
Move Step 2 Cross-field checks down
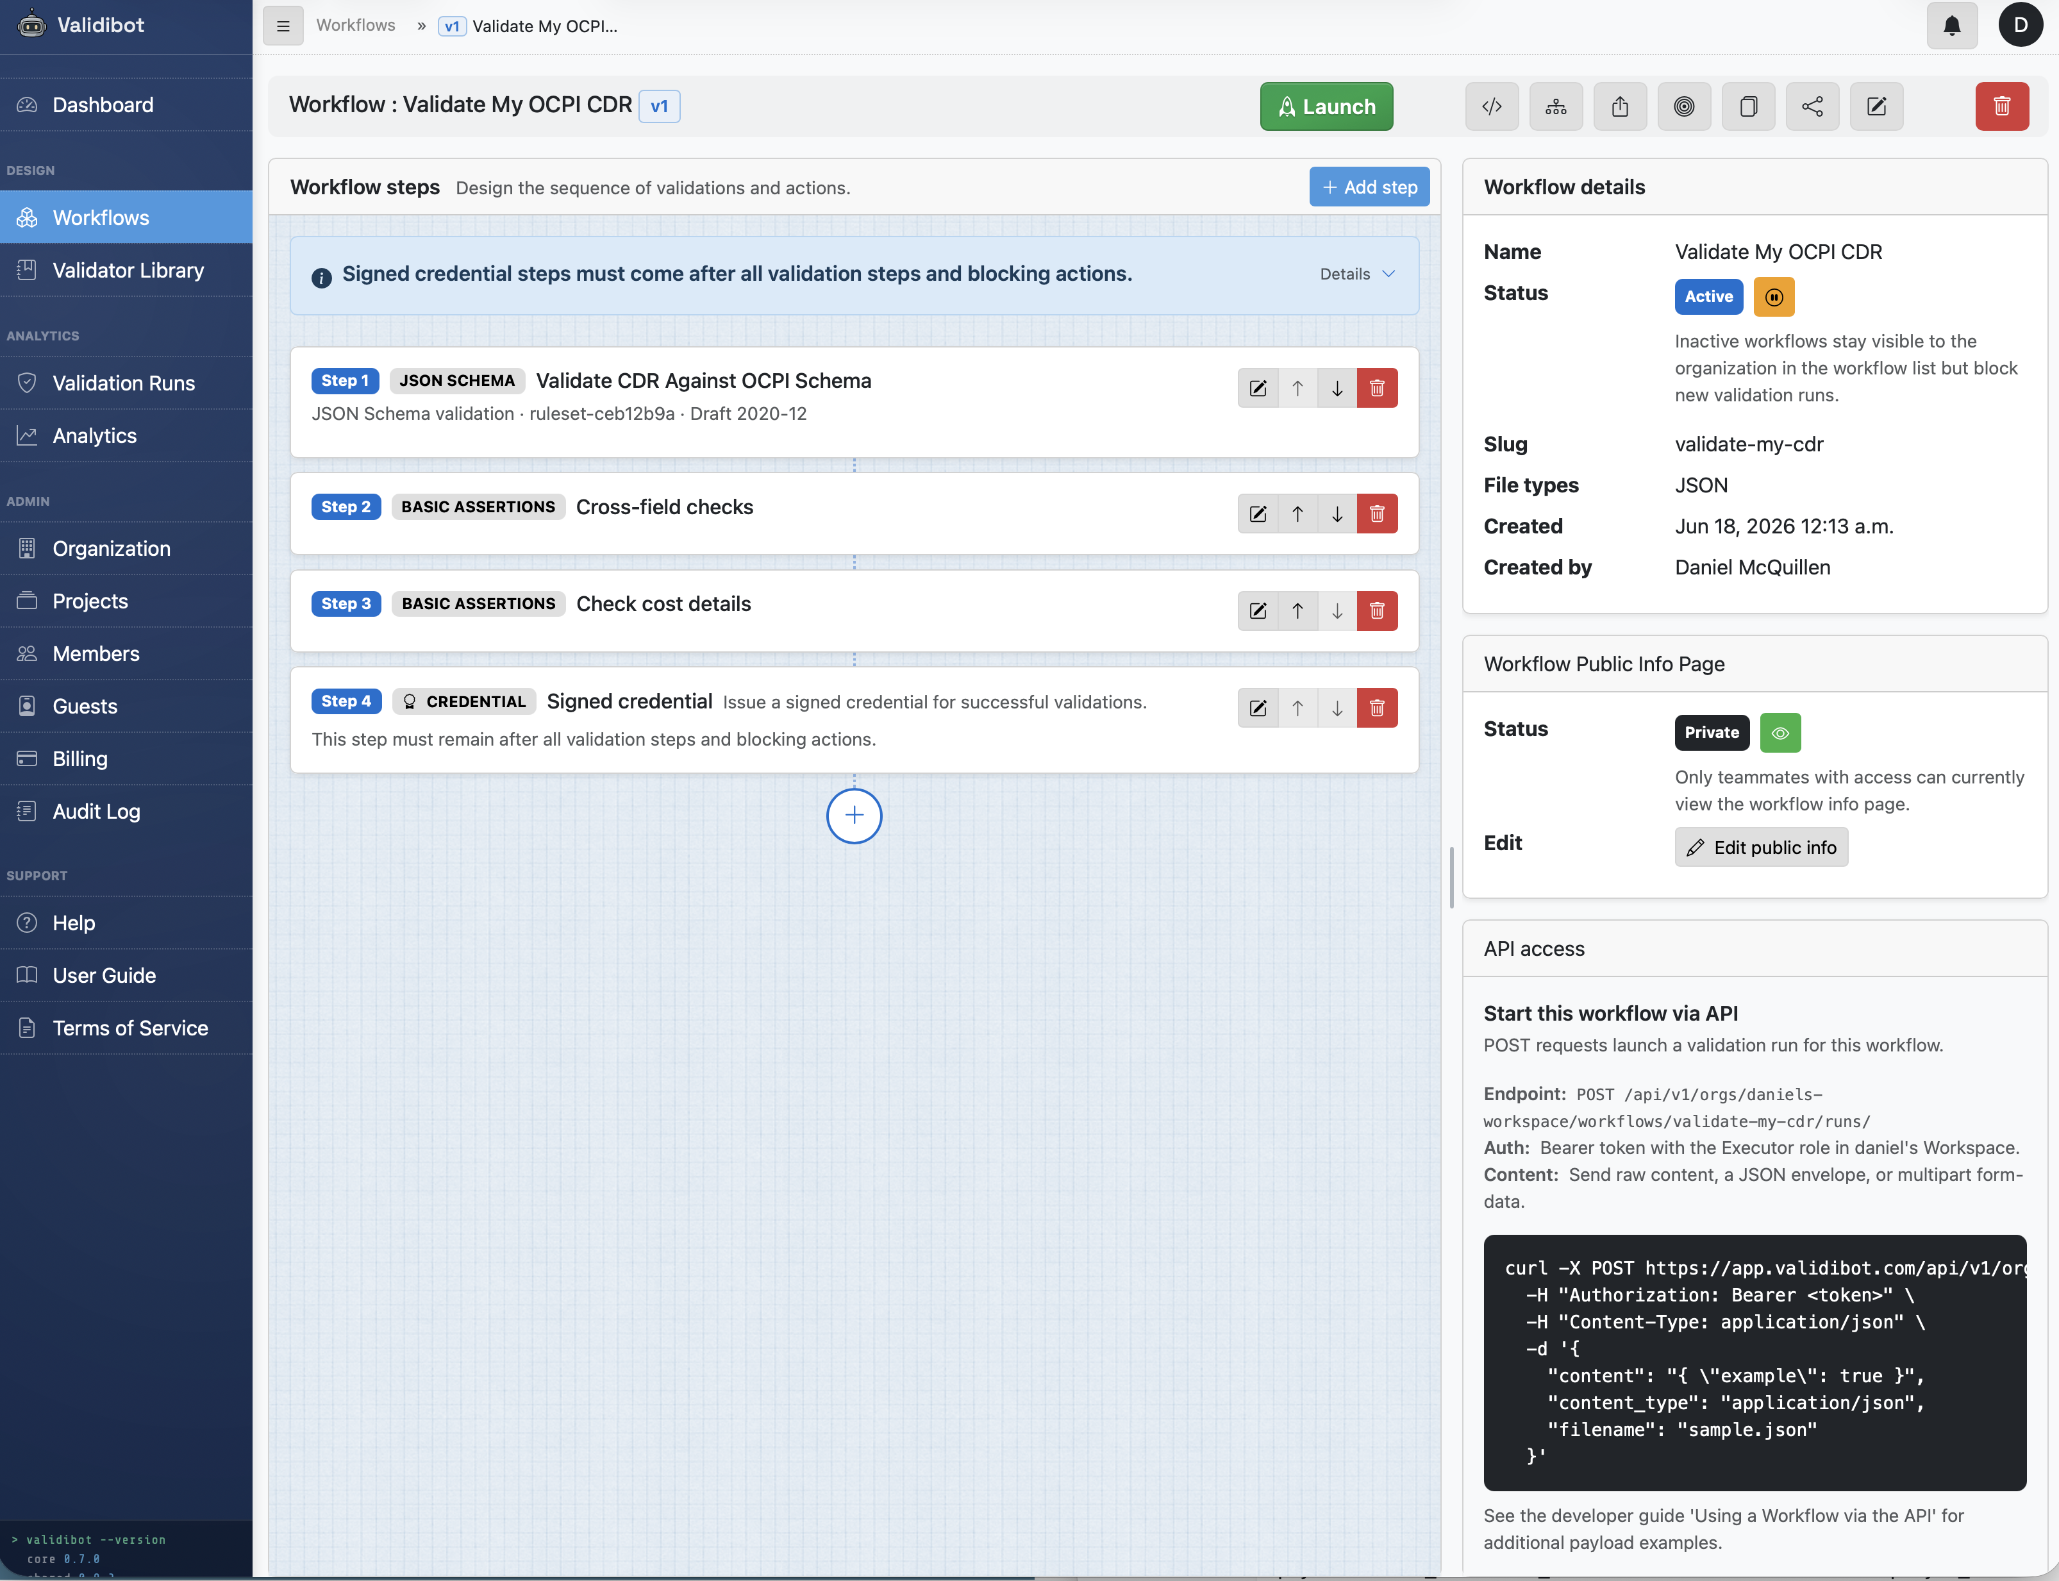1337,514
